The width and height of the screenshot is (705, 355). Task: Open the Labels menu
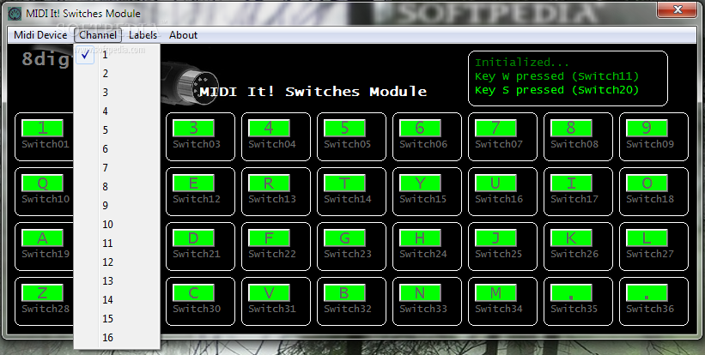point(143,35)
